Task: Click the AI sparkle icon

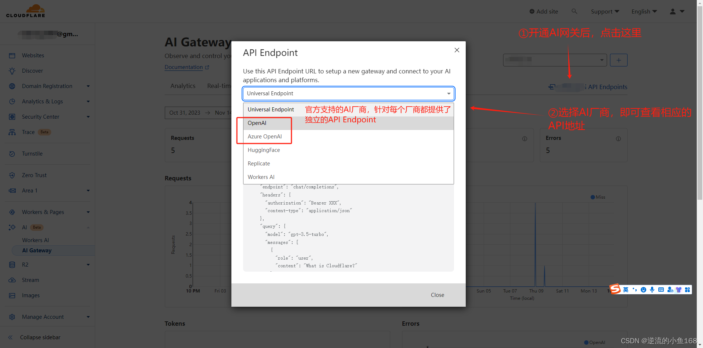Action: point(12,227)
